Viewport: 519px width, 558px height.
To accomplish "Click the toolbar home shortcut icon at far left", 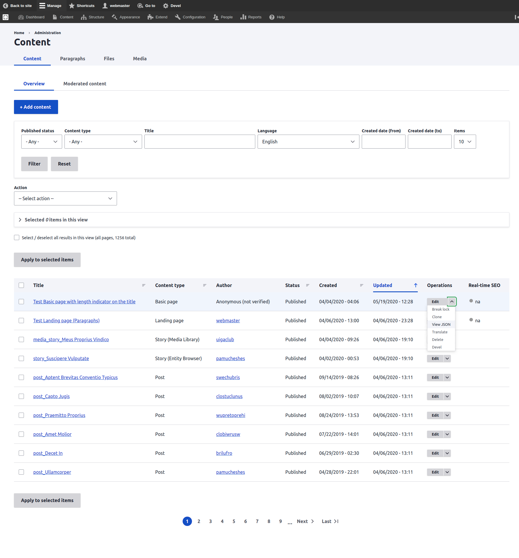I will tap(6, 17).
